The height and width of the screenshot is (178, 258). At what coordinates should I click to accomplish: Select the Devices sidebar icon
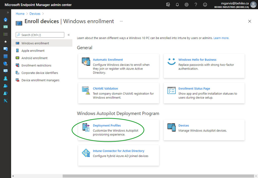[6, 49]
